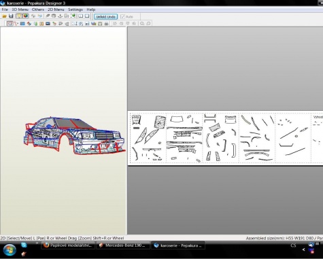The width and height of the screenshot is (323, 259).
Task: Click the green-marked icon before the window icons
Action: click(73, 16)
